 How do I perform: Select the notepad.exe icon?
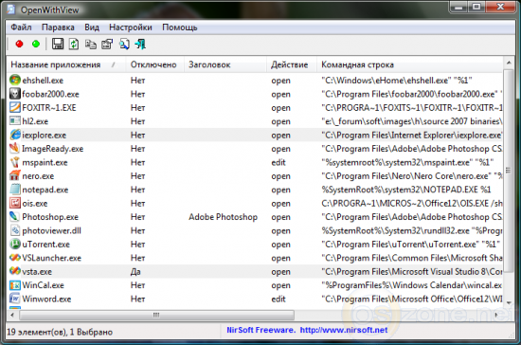(14, 190)
